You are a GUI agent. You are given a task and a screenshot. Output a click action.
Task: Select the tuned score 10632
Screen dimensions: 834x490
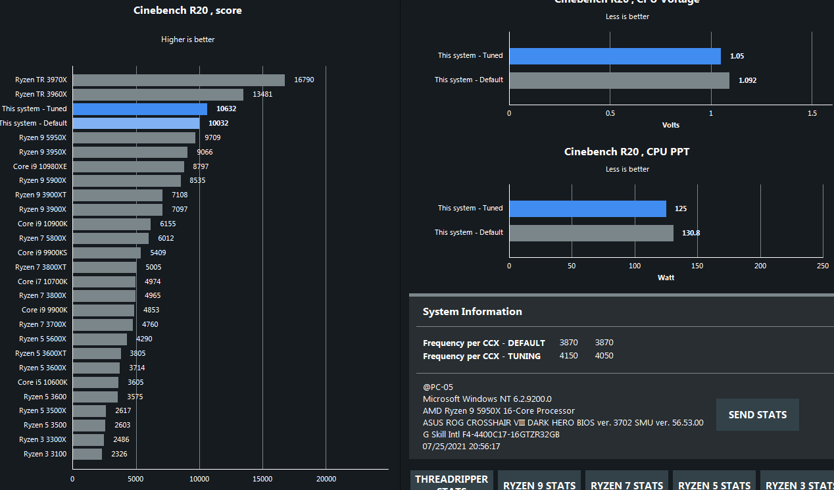[x=226, y=109]
